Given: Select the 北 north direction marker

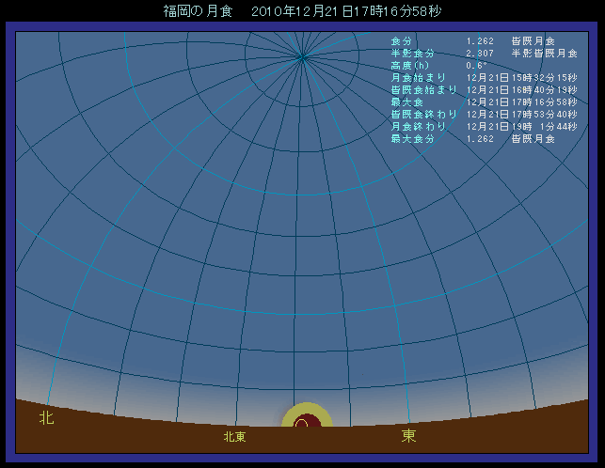Looking at the screenshot, I should click(x=46, y=417).
